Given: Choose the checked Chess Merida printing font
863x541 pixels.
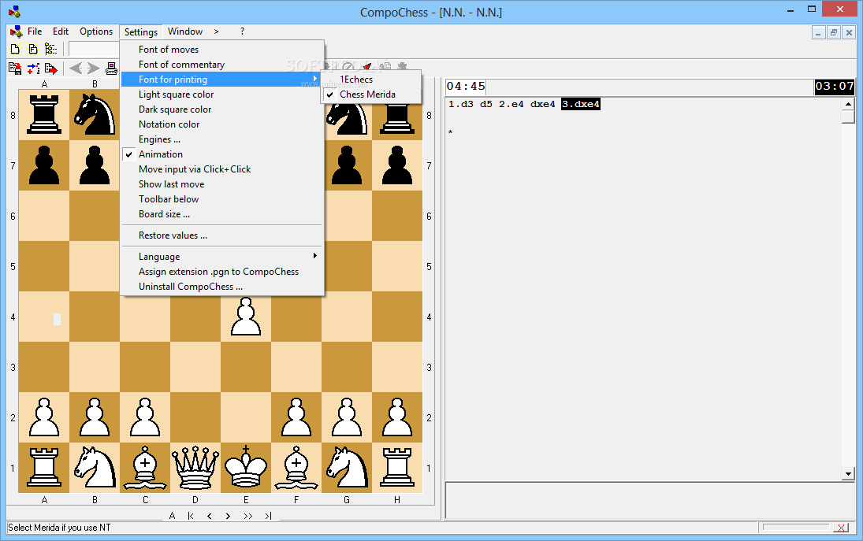Looking at the screenshot, I should (371, 94).
